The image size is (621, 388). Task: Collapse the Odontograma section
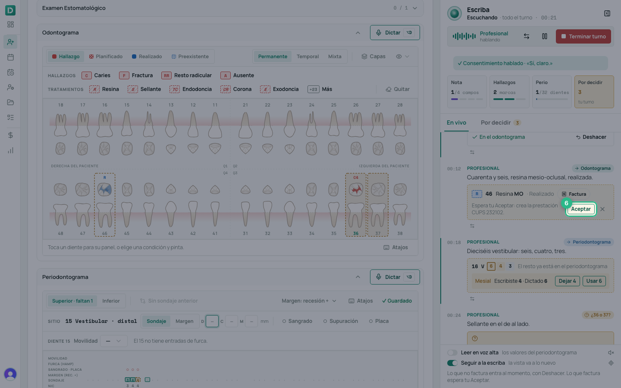358,33
